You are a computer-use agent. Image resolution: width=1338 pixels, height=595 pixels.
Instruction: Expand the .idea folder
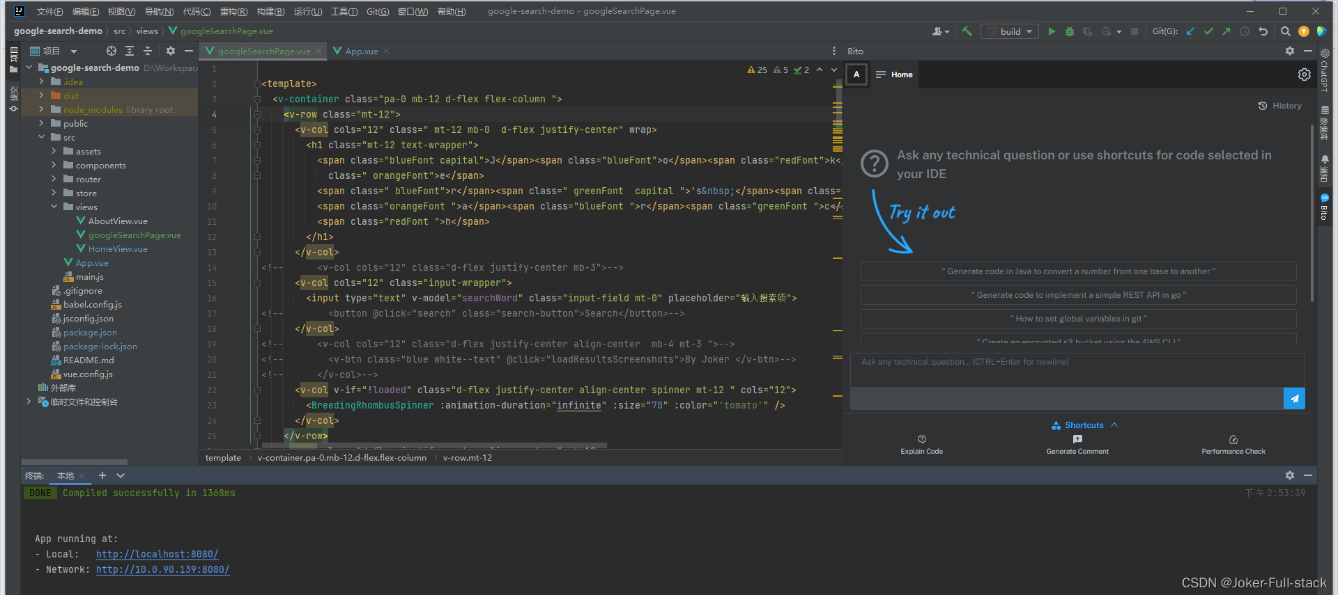(41, 81)
